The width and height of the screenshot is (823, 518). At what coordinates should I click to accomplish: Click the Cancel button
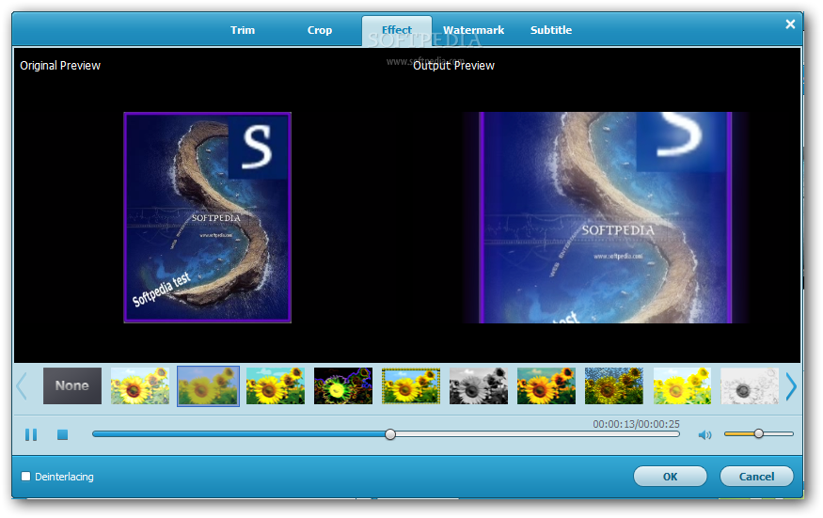click(756, 477)
